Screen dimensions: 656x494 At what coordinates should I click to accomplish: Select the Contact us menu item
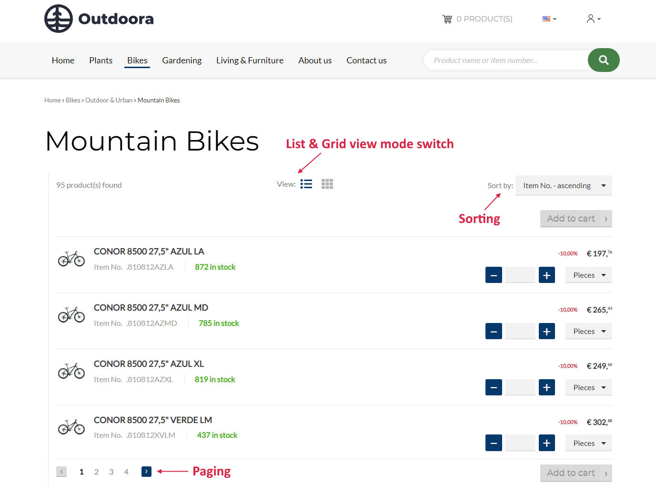[x=366, y=60]
